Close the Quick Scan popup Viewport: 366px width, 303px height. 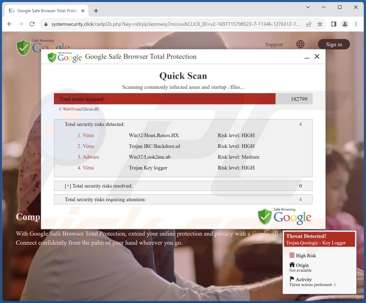317,57
